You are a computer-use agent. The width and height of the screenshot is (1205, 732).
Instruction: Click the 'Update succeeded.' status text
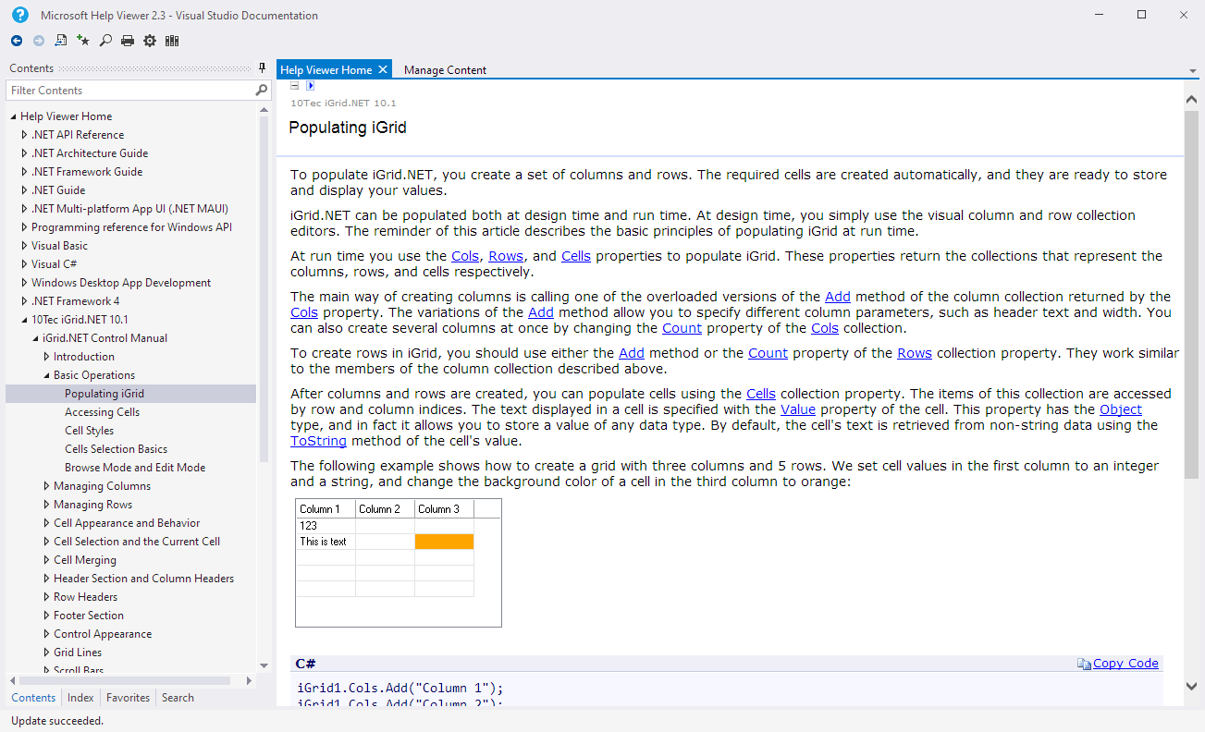57,721
